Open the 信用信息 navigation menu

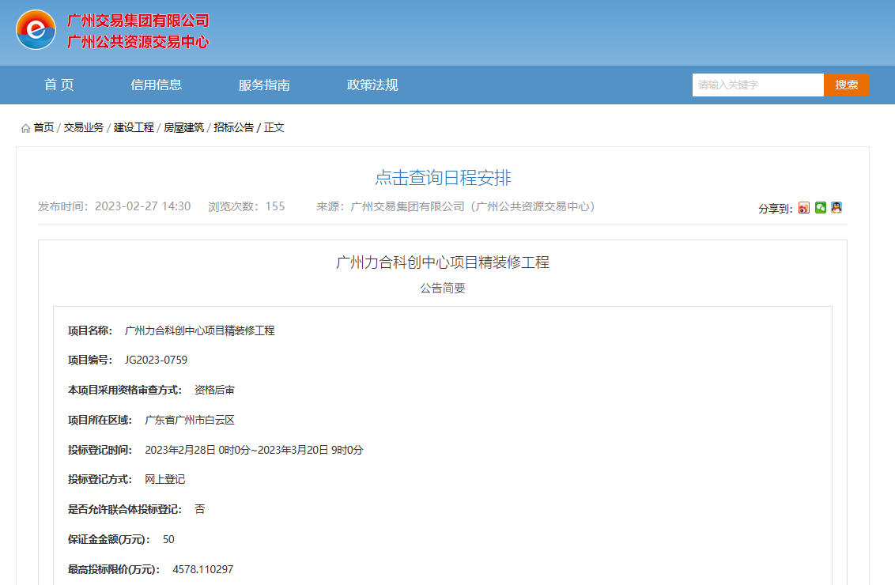pyautogui.click(x=156, y=85)
